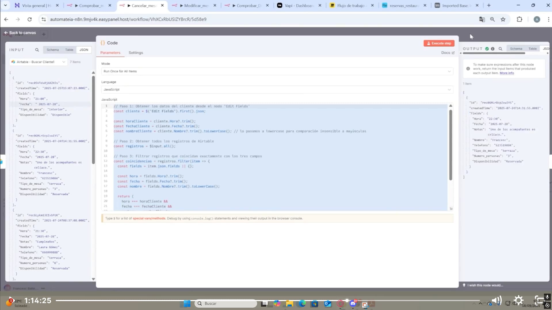Search the OUTPUT panel data
The width and height of the screenshot is (552, 310).
[501, 49]
